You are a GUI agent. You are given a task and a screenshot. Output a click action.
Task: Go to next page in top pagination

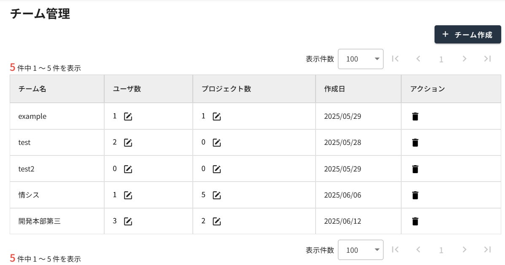click(x=464, y=59)
